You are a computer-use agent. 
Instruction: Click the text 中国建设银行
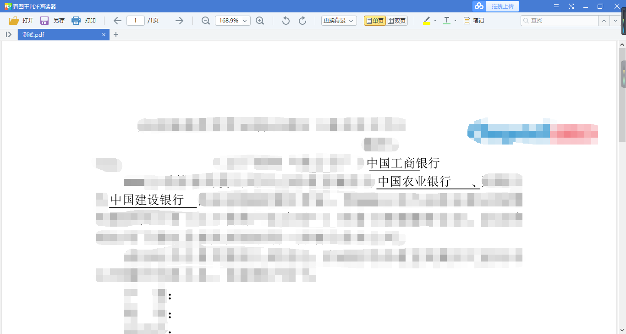pos(147,200)
